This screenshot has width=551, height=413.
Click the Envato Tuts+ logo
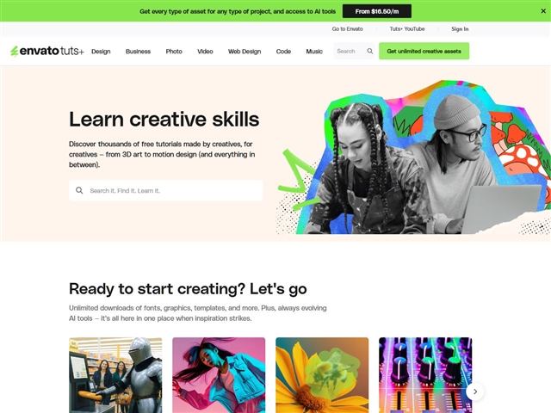[x=47, y=52]
